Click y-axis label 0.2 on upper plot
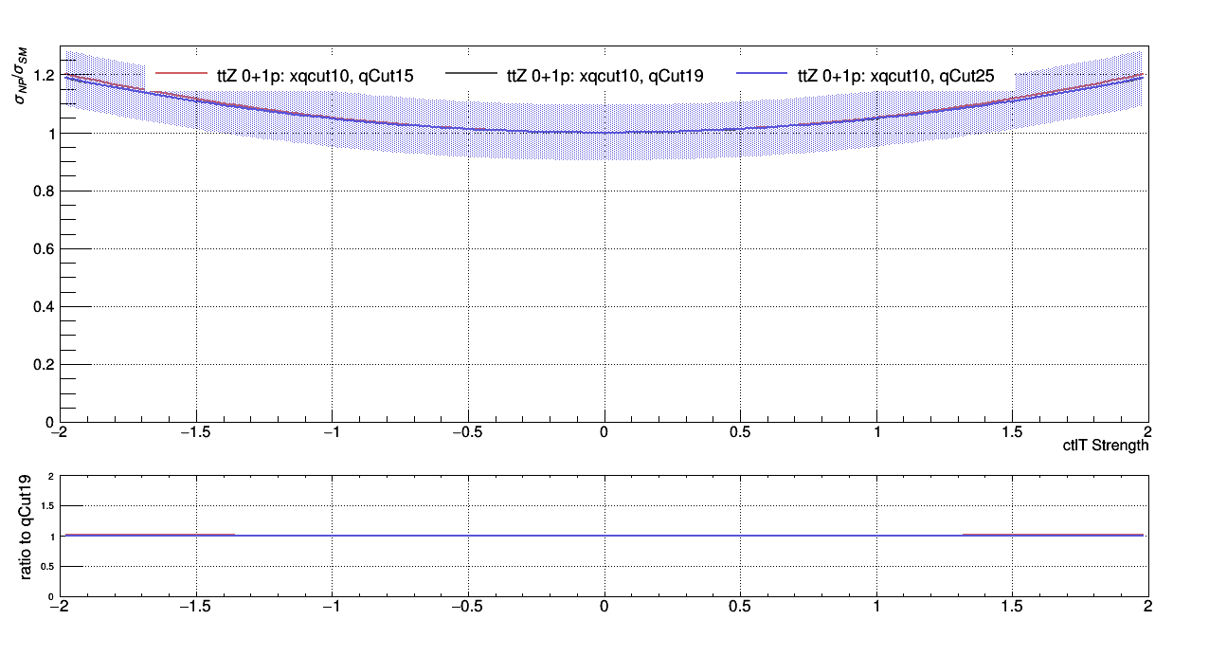The width and height of the screenshot is (1209, 656). pos(45,364)
